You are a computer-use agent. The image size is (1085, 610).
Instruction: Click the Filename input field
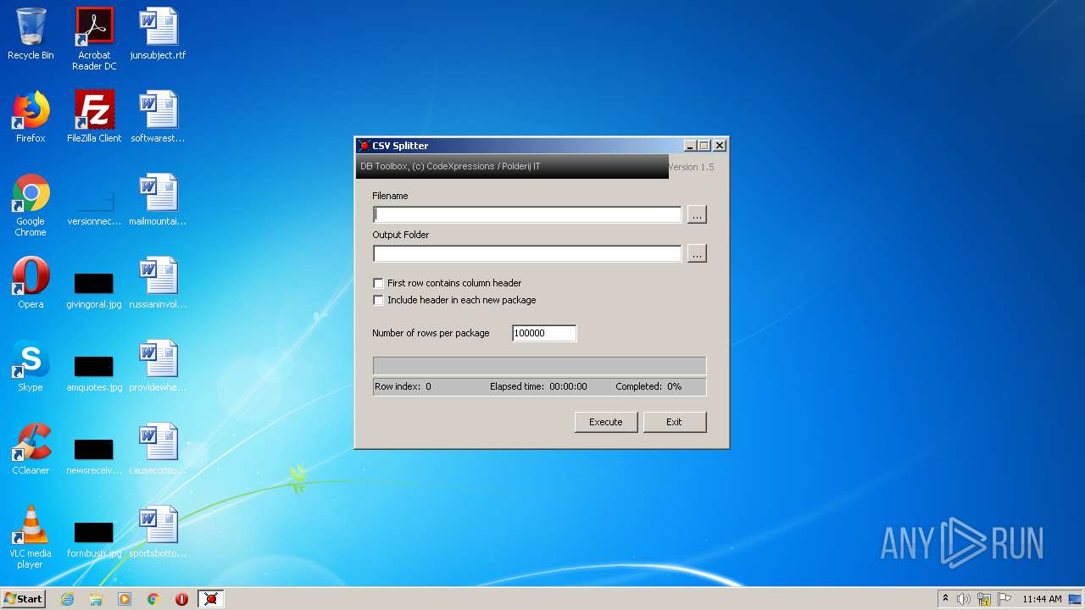tap(527, 214)
